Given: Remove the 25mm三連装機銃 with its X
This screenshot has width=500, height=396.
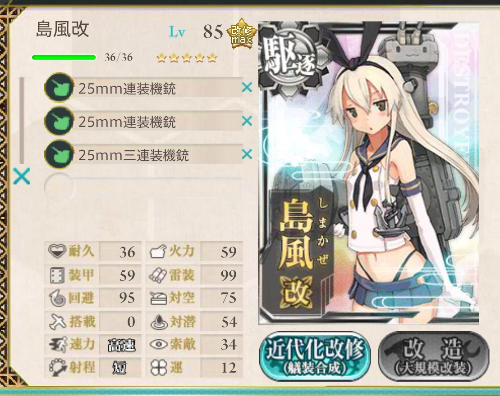Looking at the screenshot, I should click(247, 154).
